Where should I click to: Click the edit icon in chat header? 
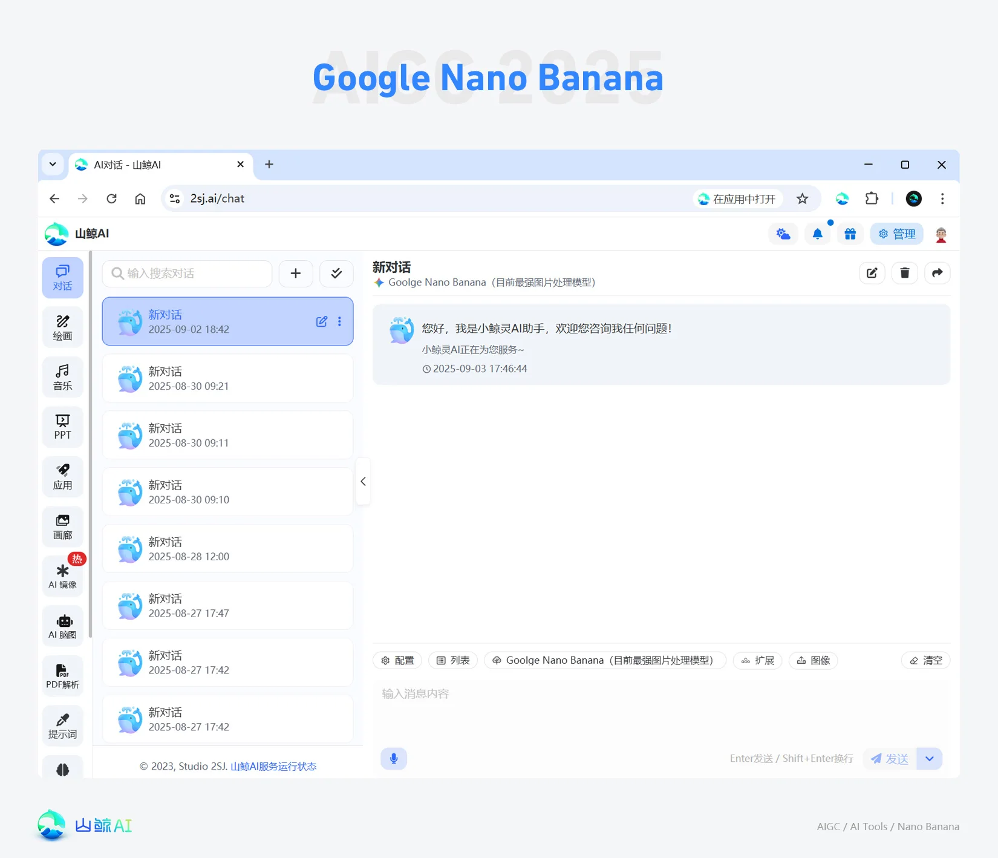(872, 273)
